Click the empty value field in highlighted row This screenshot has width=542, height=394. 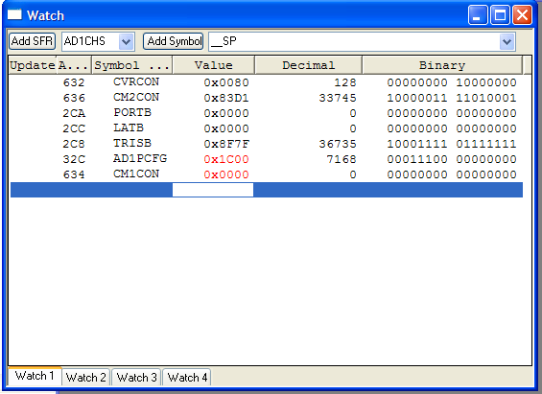[x=213, y=190]
